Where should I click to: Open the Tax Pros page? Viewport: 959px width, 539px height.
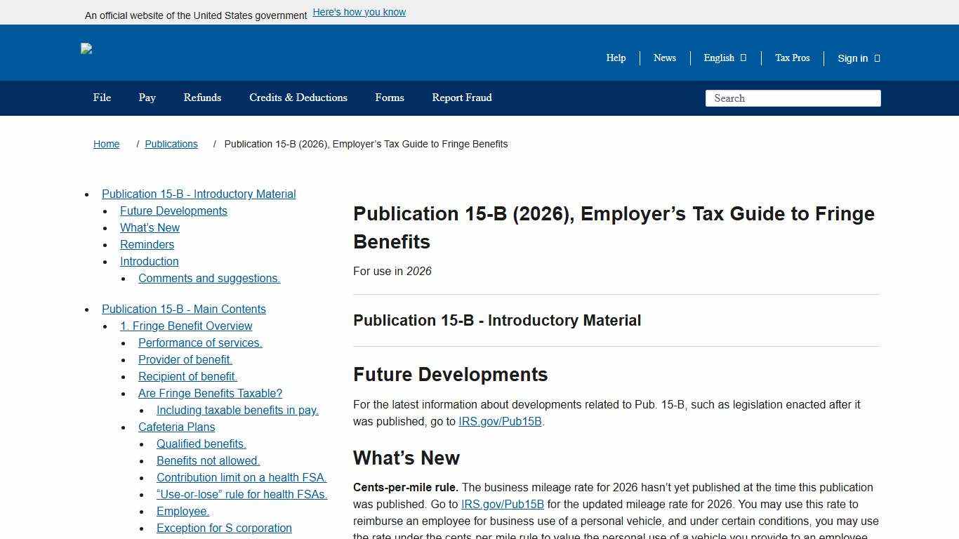click(x=792, y=58)
